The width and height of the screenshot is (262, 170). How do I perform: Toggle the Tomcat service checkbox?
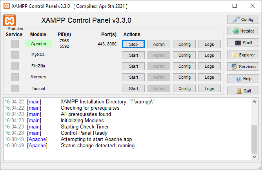[15, 88]
